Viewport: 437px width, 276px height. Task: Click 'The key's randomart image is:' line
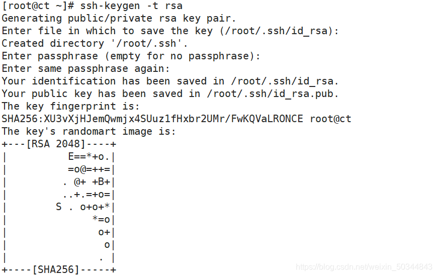(x=89, y=131)
